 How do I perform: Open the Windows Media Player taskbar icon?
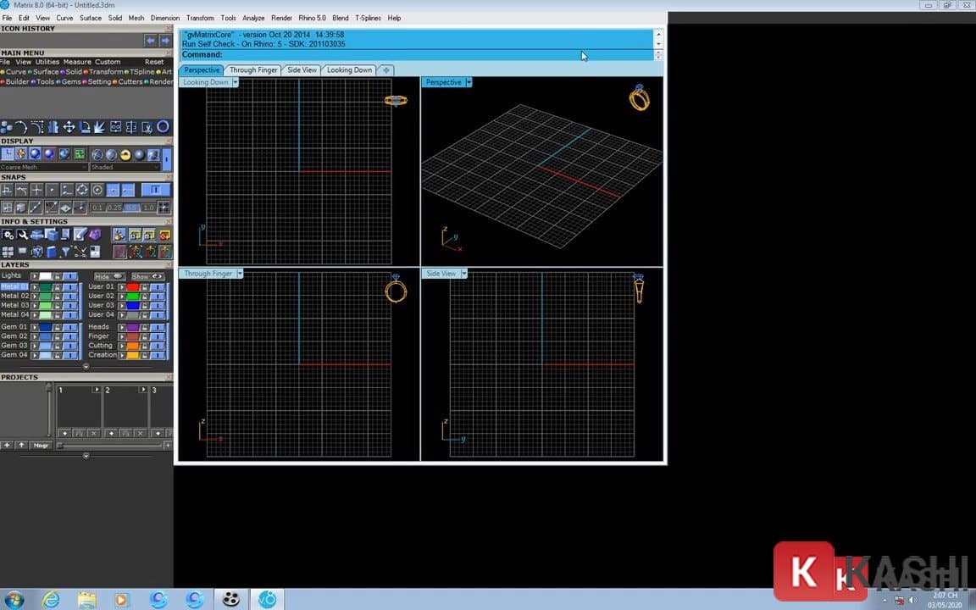click(x=120, y=600)
